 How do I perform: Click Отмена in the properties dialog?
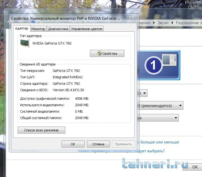pos(98,144)
